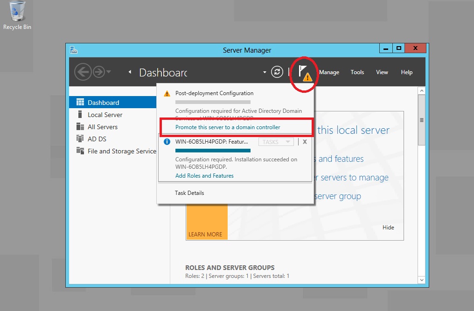
Task: Click the Post-deployment Configuration notification title
Action: 214,93
